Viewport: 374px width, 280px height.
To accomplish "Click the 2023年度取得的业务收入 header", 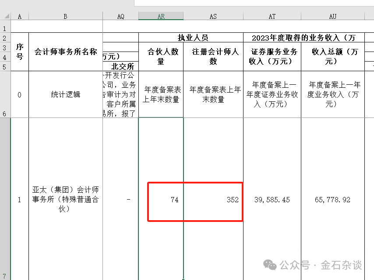I will click(x=304, y=38).
